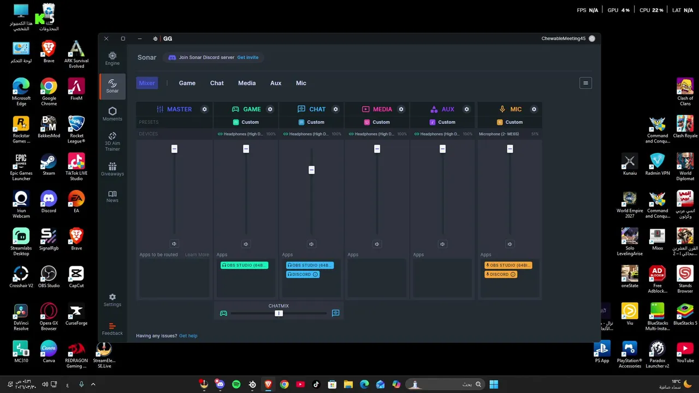
Task: Click the Get invite Discord link
Action: (248, 57)
